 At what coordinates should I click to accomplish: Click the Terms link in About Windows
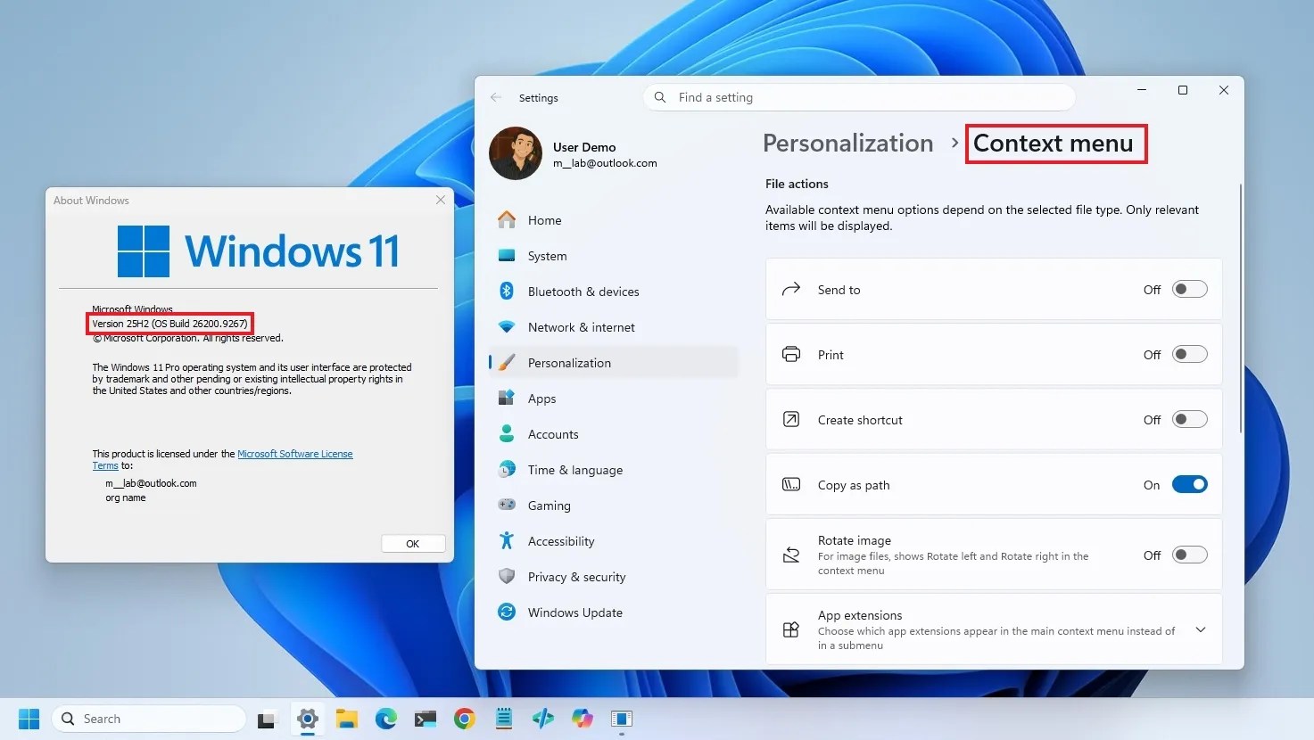pos(105,465)
